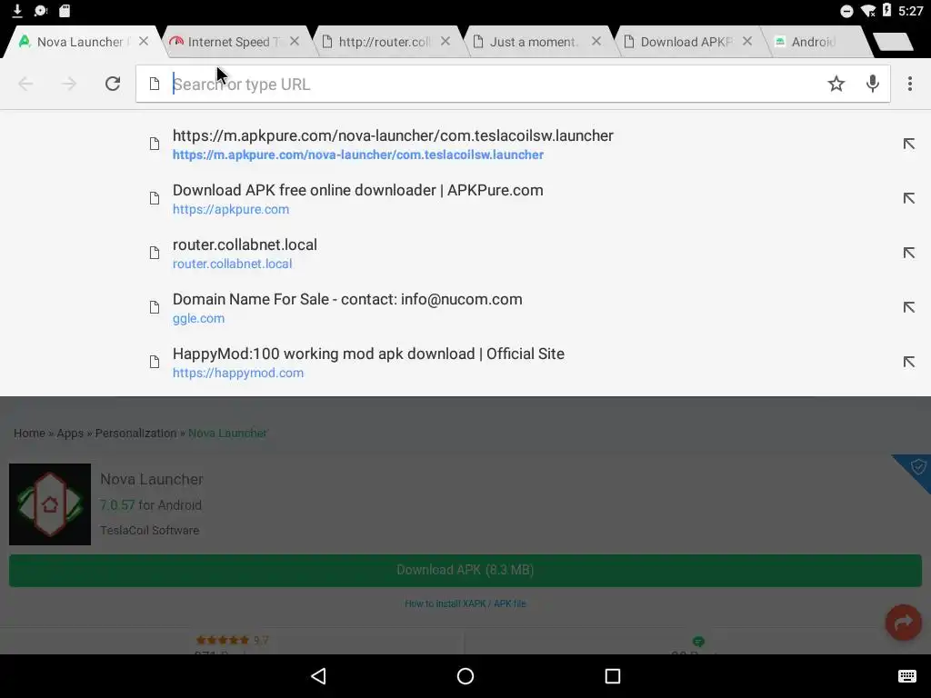Click the 7.0.57 version text
This screenshot has width=931, height=698.
tap(117, 505)
